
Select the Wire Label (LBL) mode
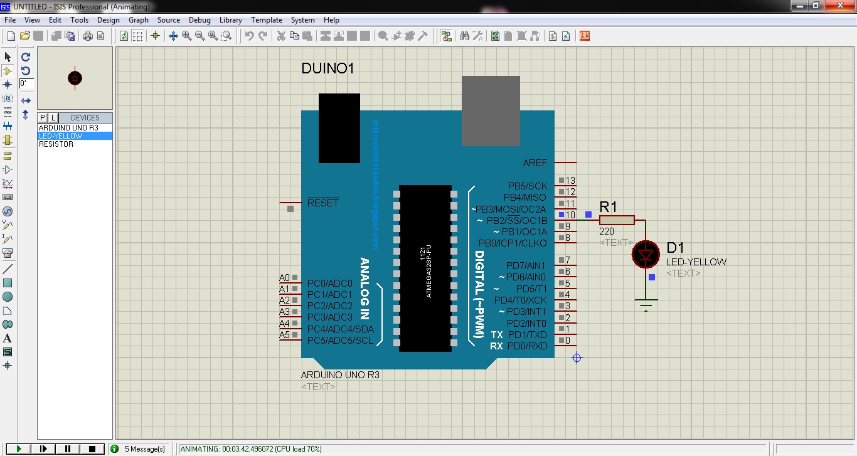(8, 98)
